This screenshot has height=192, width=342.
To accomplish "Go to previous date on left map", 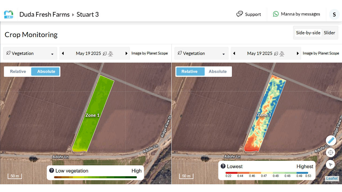I will point(63,53).
